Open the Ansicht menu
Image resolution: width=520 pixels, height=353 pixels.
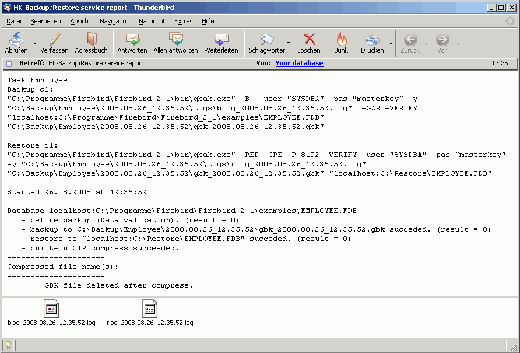tap(80, 21)
